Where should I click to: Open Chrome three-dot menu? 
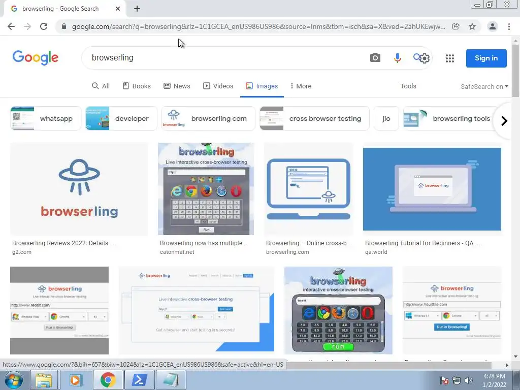(509, 26)
